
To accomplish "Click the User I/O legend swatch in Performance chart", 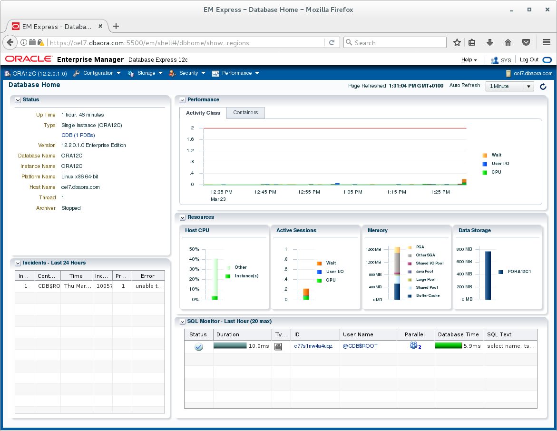I will (485, 164).
